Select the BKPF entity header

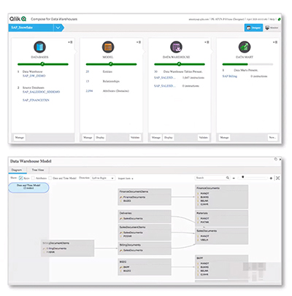(222, 258)
